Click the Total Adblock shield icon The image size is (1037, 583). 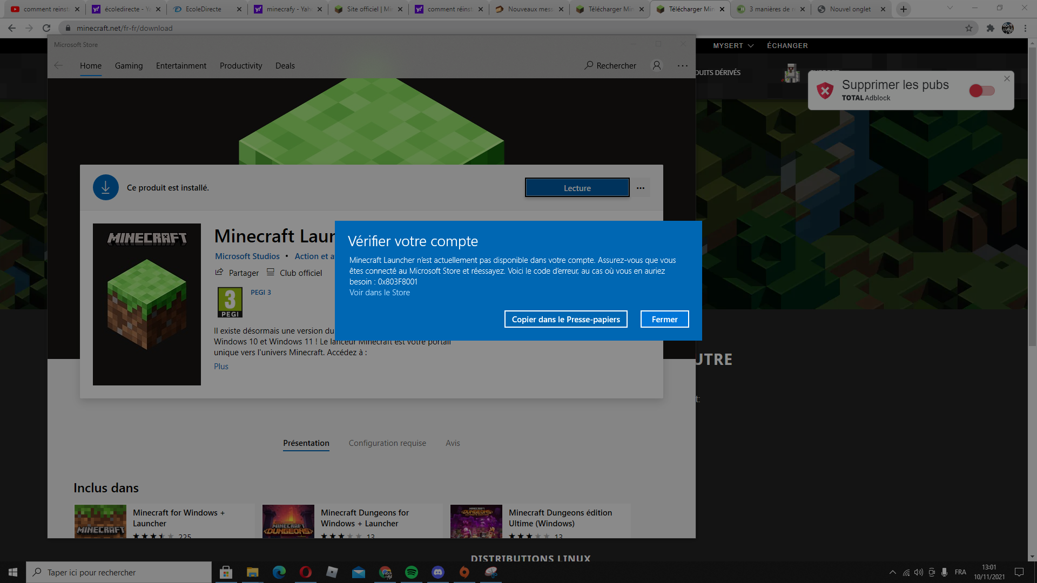point(825,91)
